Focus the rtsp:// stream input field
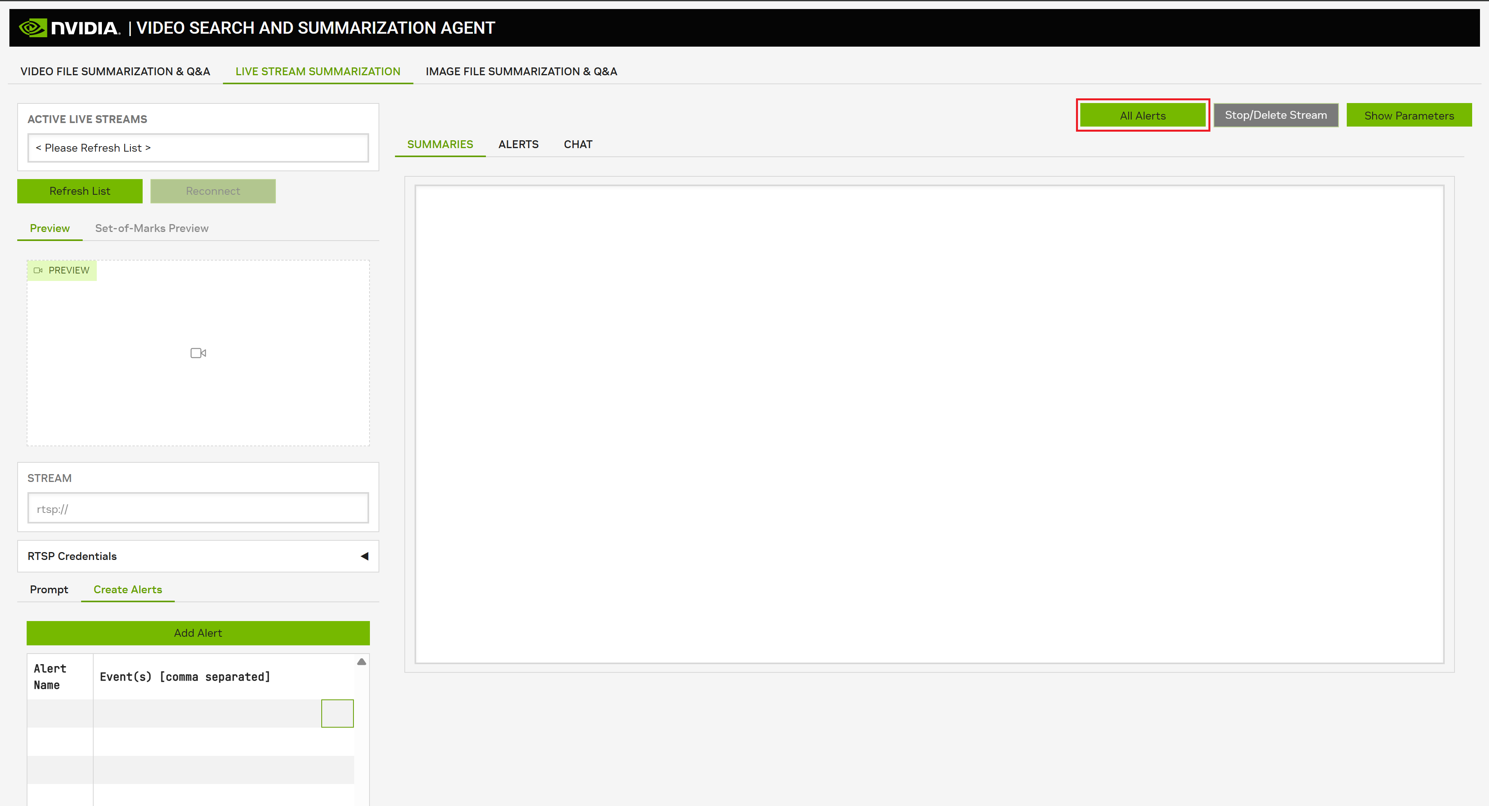 pyautogui.click(x=198, y=509)
